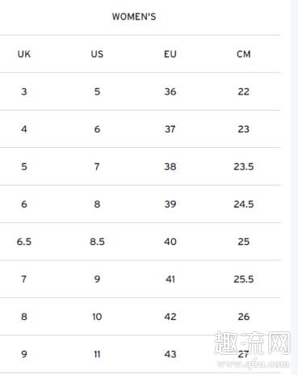The image size is (298, 375).
Task: Click the 25.5 CM value
Action: [x=244, y=279]
